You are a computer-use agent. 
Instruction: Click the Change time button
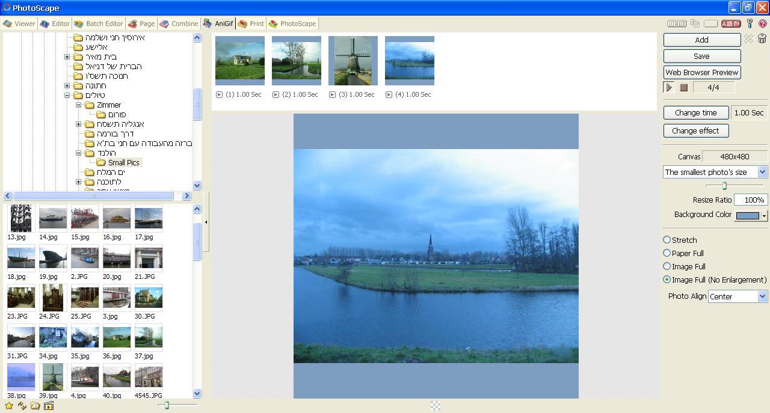(x=696, y=112)
